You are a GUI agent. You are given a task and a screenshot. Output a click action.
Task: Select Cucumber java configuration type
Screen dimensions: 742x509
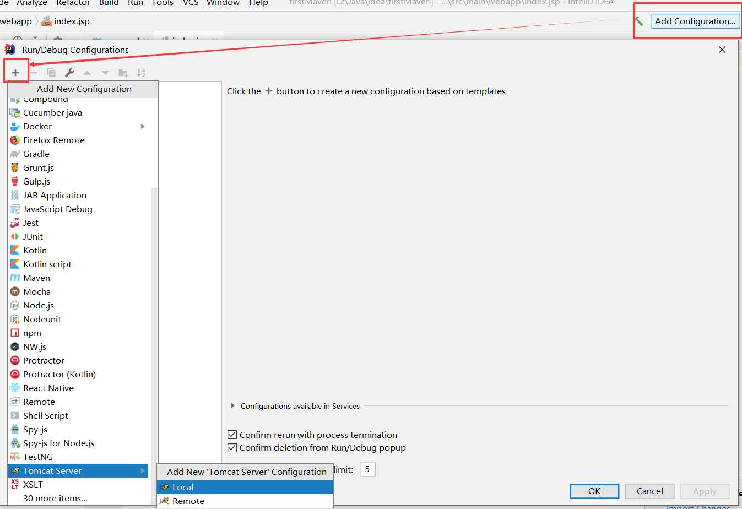tap(78, 112)
